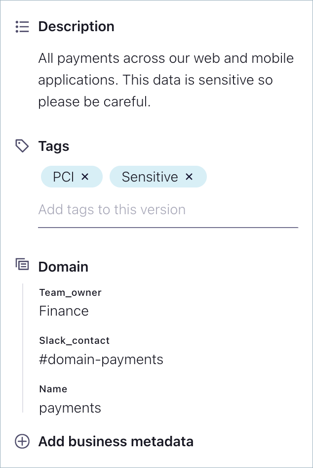Viewport: 313px width, 468px height.
Task: Click the Tags section tag icon
Action: coord(22,146)
